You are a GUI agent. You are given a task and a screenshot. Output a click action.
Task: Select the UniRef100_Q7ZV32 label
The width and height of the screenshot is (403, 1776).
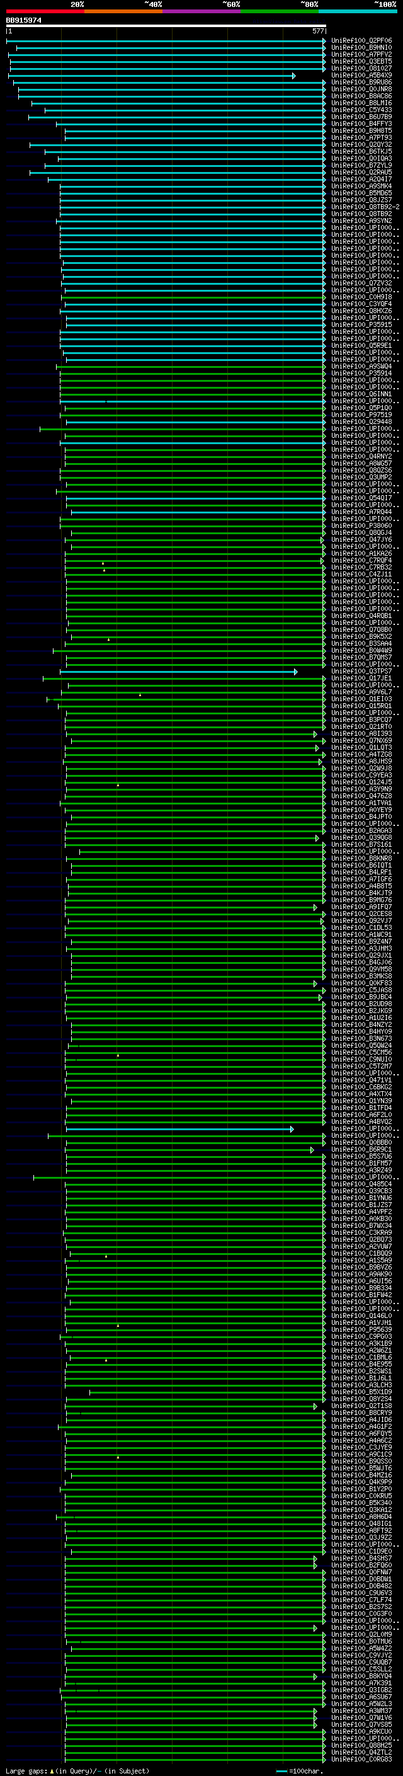[x=361, y=284]
